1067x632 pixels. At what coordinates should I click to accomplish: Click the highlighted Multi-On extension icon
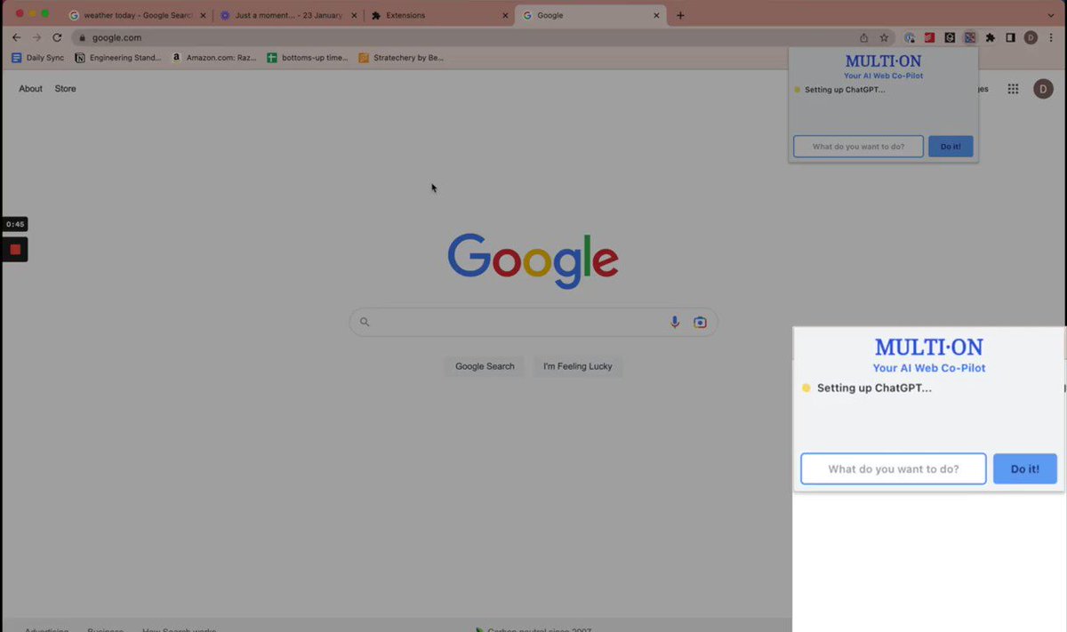click(x=970, y=37)
